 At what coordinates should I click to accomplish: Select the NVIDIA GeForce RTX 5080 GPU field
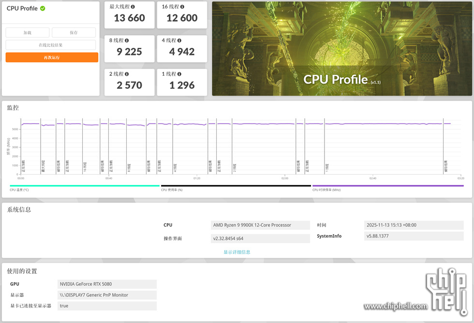tap(107, 284)
